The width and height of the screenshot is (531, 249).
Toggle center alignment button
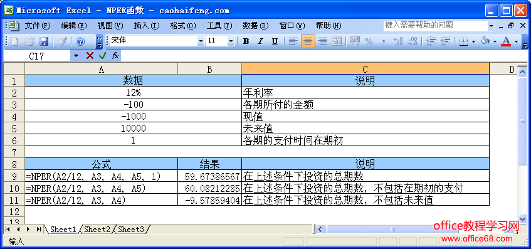pos(308,41)
